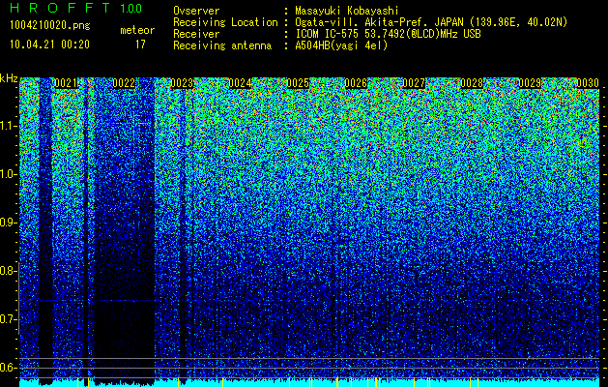
Task: Select the ICOM IC-575 53.7492 MHz receiver text
Action: (x=388, y=34)
